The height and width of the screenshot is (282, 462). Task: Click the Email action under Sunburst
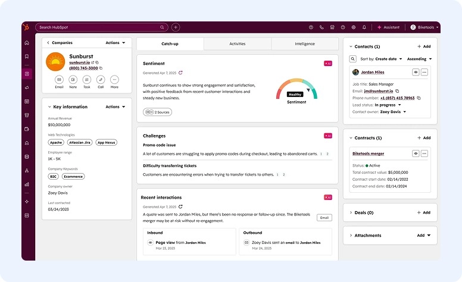click(x=59, y=82)
